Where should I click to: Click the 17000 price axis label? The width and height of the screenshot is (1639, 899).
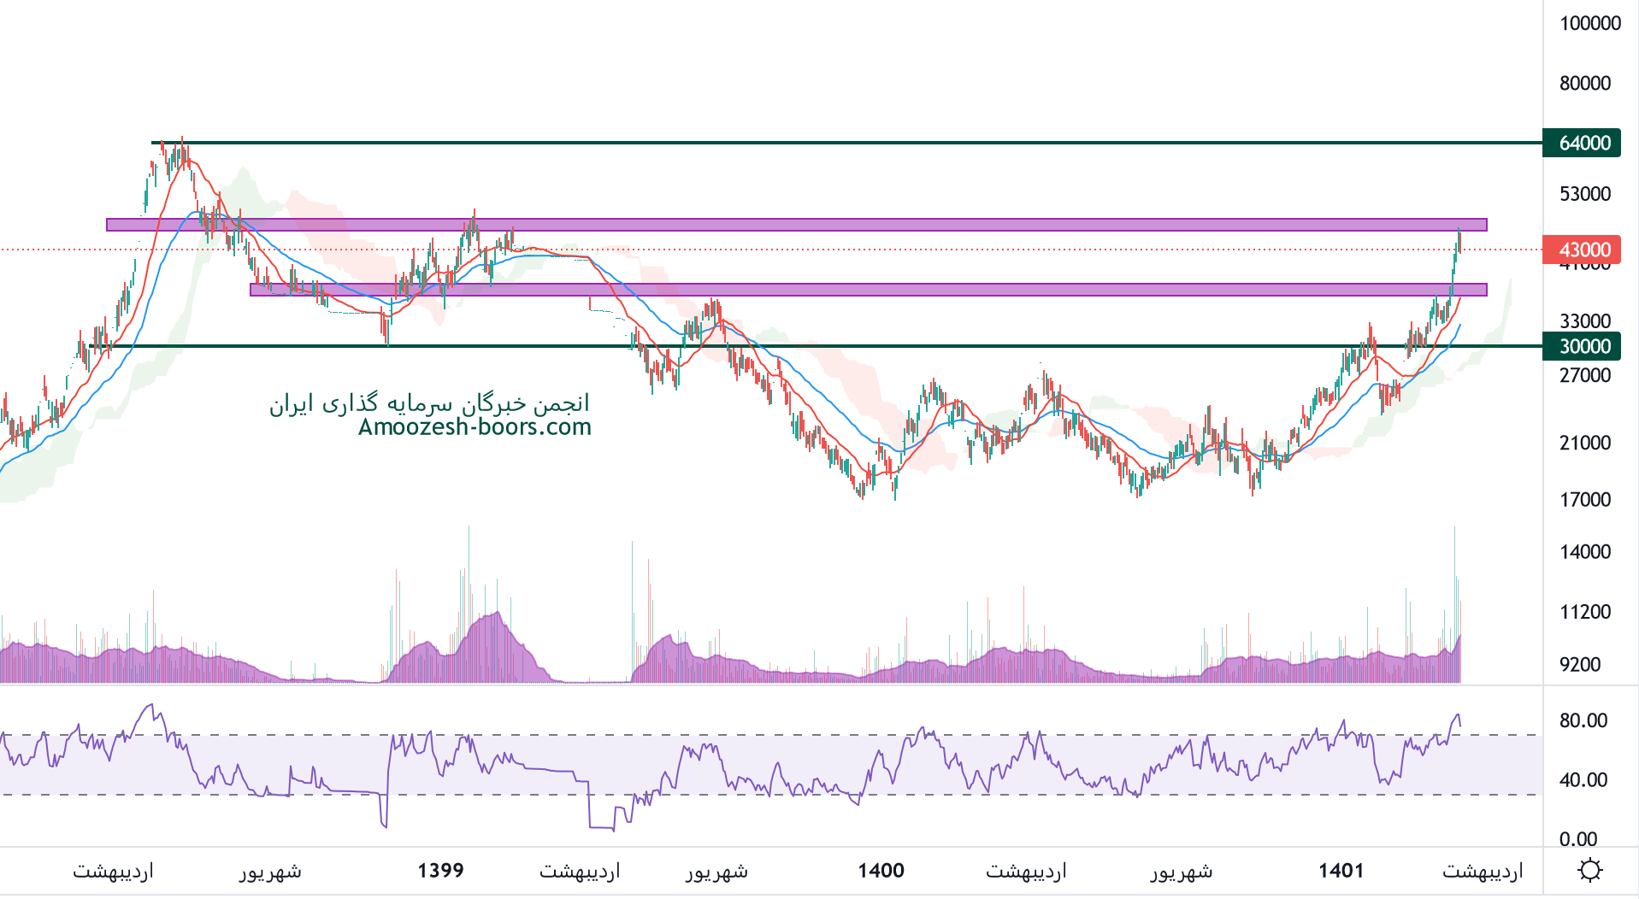[1584, 499]
